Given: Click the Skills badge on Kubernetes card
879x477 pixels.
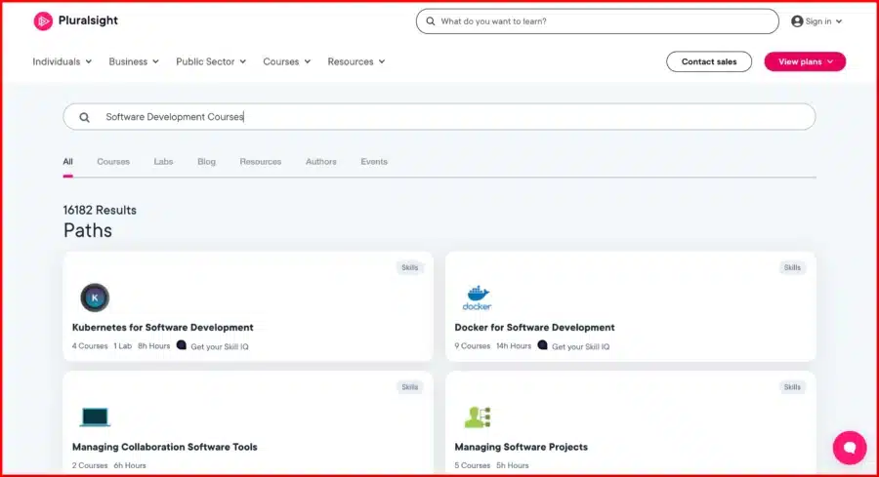Looking at the screenshot, I should [x=410, y=267].
